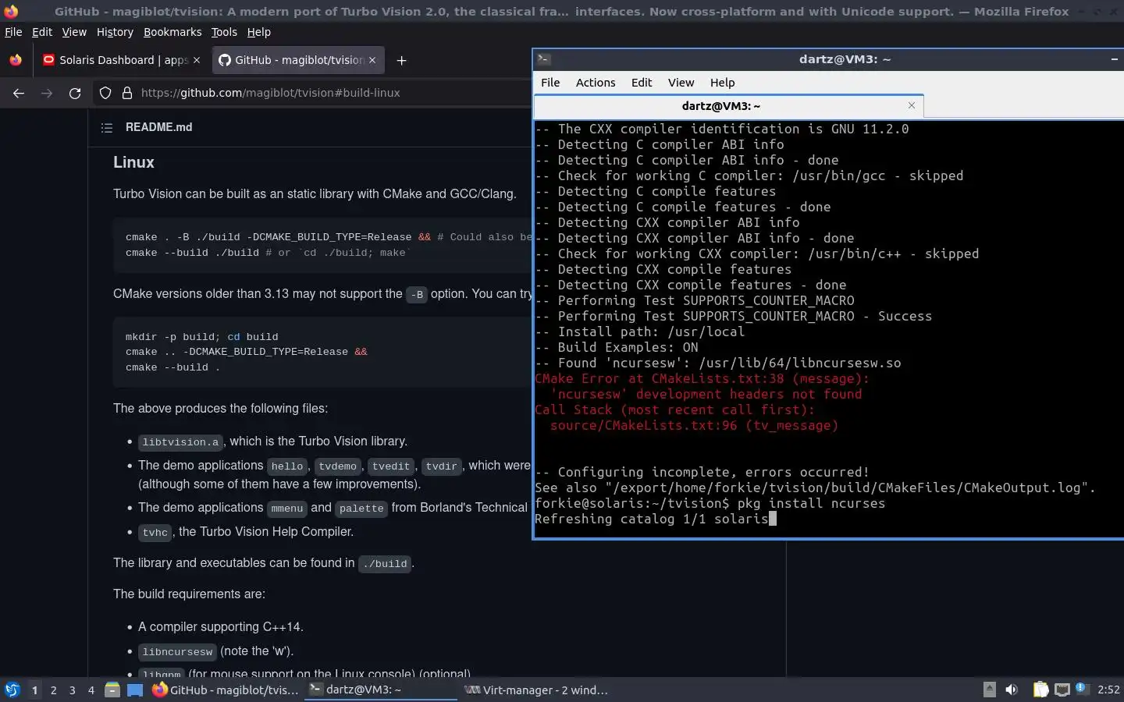Screen dimensions: 1124x702
Task: Click the tvdir code label
Action: pyautogui.click(x=441, y=466)
